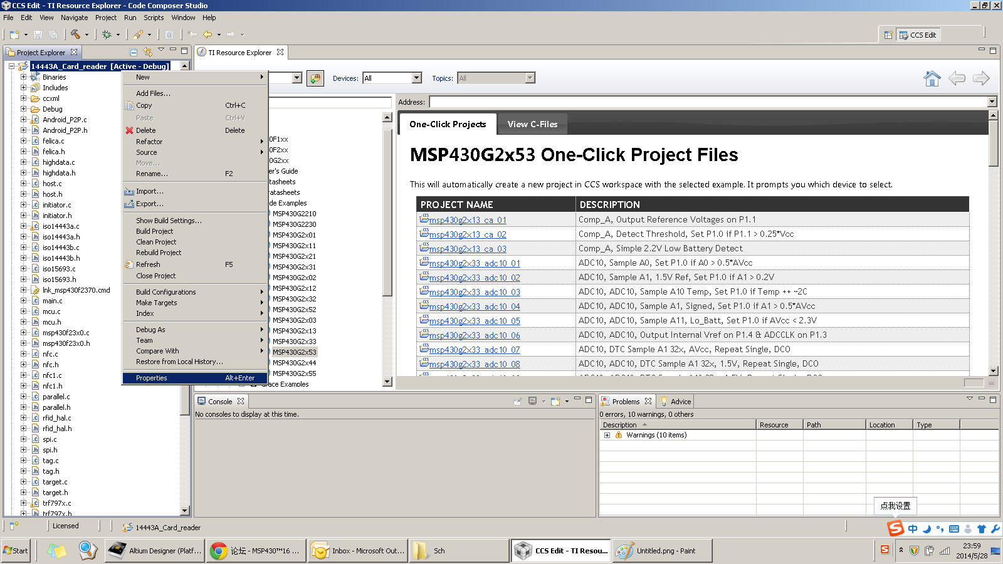Image resolution: width=1003 pixels, height=564 pixels.
Task: Switch to the Advice tab
Action: point(676,402)
